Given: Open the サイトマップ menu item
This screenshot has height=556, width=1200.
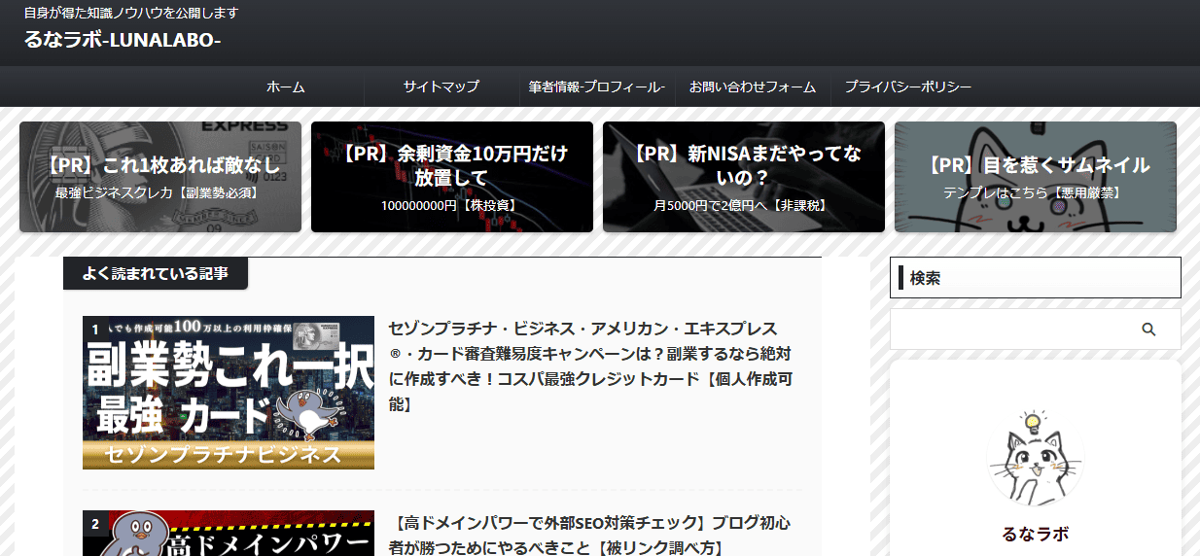Looking at the screenshot, I should point(441,87).
